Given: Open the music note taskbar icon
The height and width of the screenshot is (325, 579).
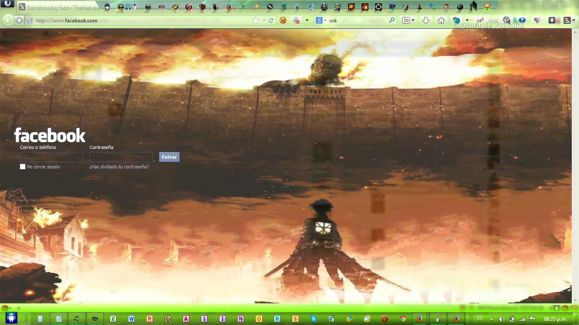Looking at the screenshot, I should pyautogui.click(x=77, y=319).
